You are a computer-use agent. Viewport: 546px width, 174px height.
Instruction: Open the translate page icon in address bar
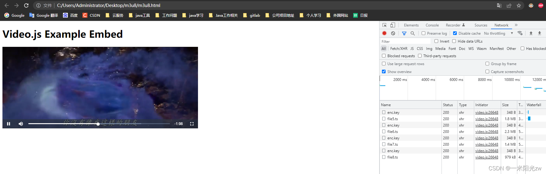(499, 5)
